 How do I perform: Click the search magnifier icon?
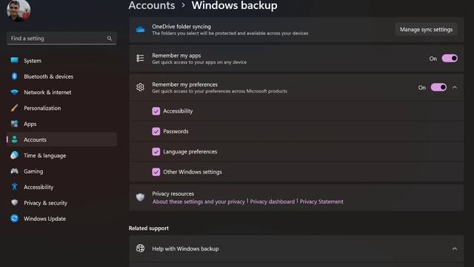tap(110, 39)
